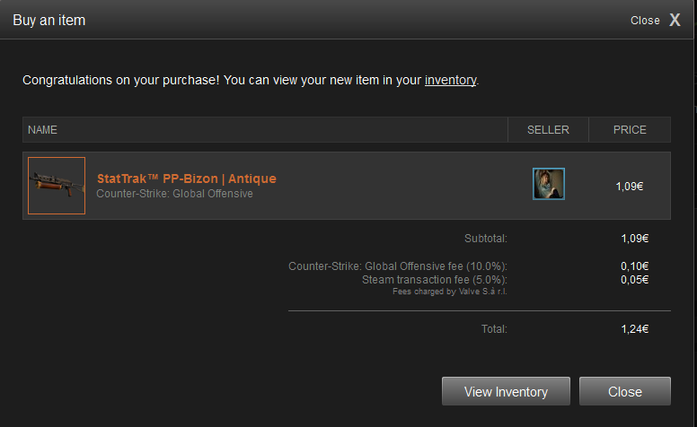Click the PP-Bizon weapon thumbnail image

[57, 186]
